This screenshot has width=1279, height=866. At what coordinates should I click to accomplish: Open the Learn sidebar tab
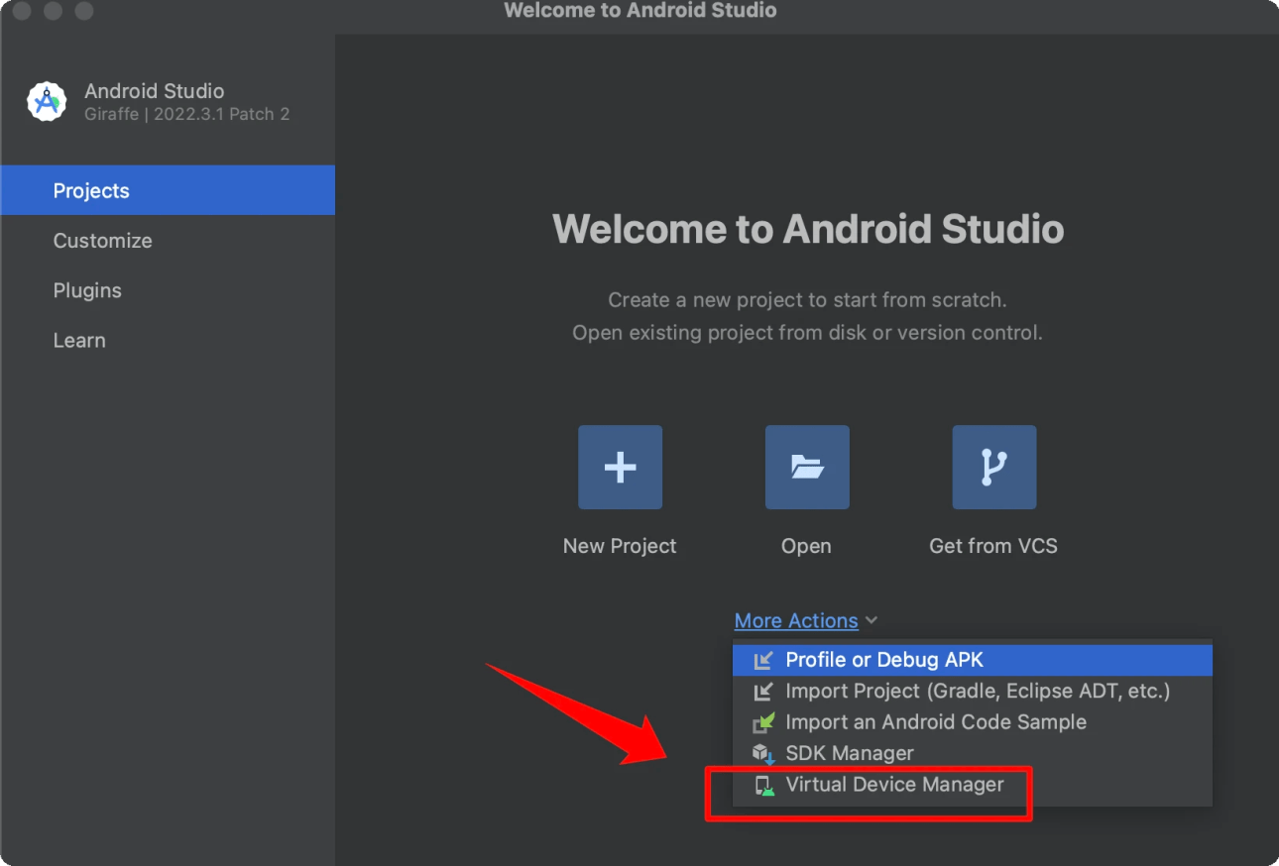168,340
